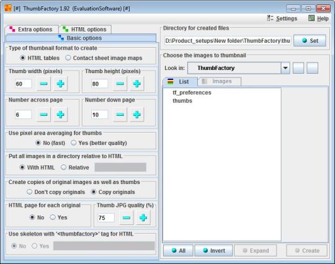This screenshot has height=264, width=335.
Task: Click the Create button
Action: pyautogui.click(x=307, y=250)
